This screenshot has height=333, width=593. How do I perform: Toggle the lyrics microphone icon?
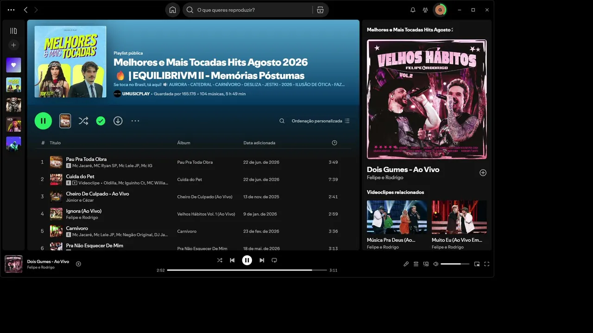(x=406, y=264)
